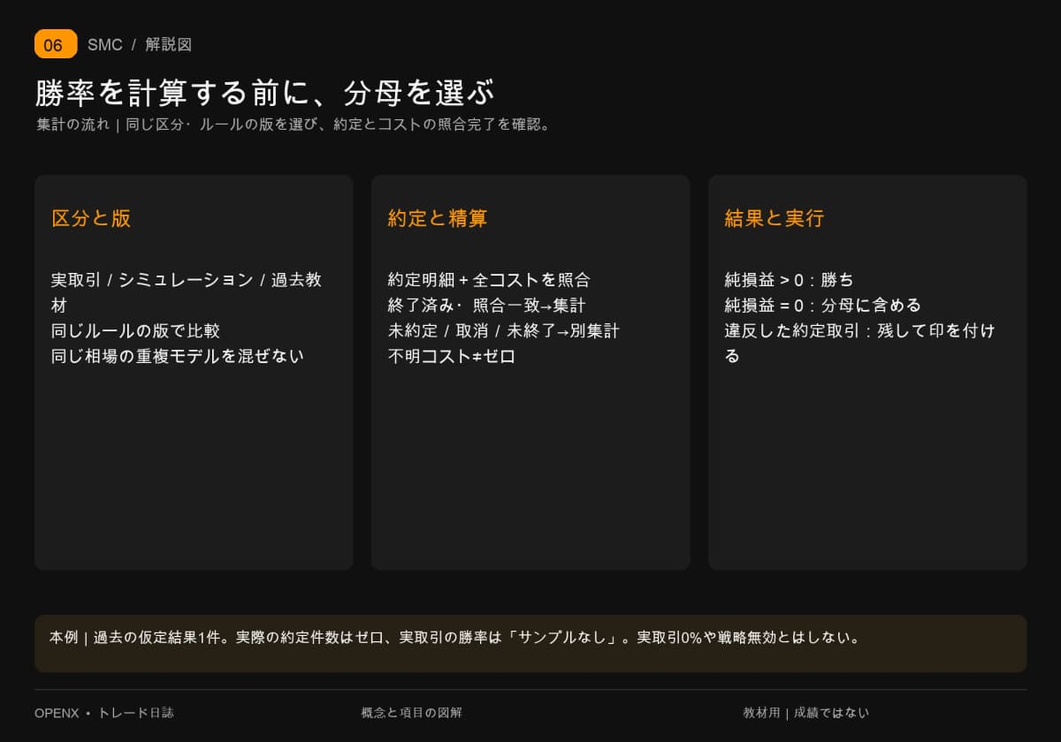The height and width of the screenshot is (742, 1061).
Task: Click the line 同じルールの版で比較
Action: (135, 331)
